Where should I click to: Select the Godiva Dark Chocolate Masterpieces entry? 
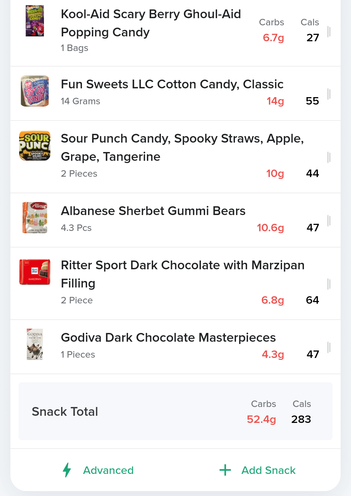click(x=175, y=347)
